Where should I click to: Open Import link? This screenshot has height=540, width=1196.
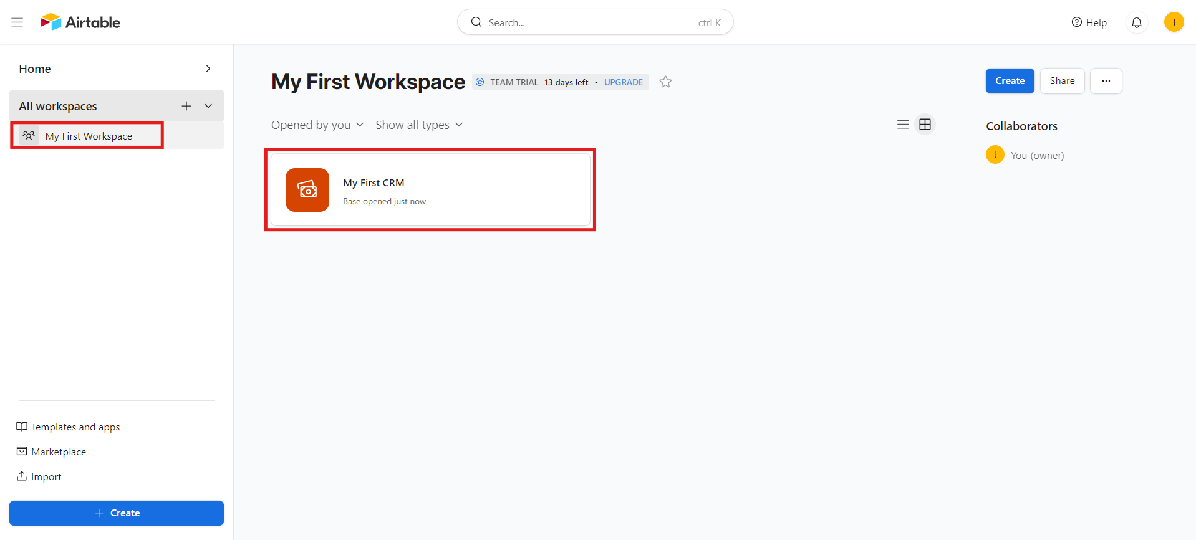[x=39, y=476]
